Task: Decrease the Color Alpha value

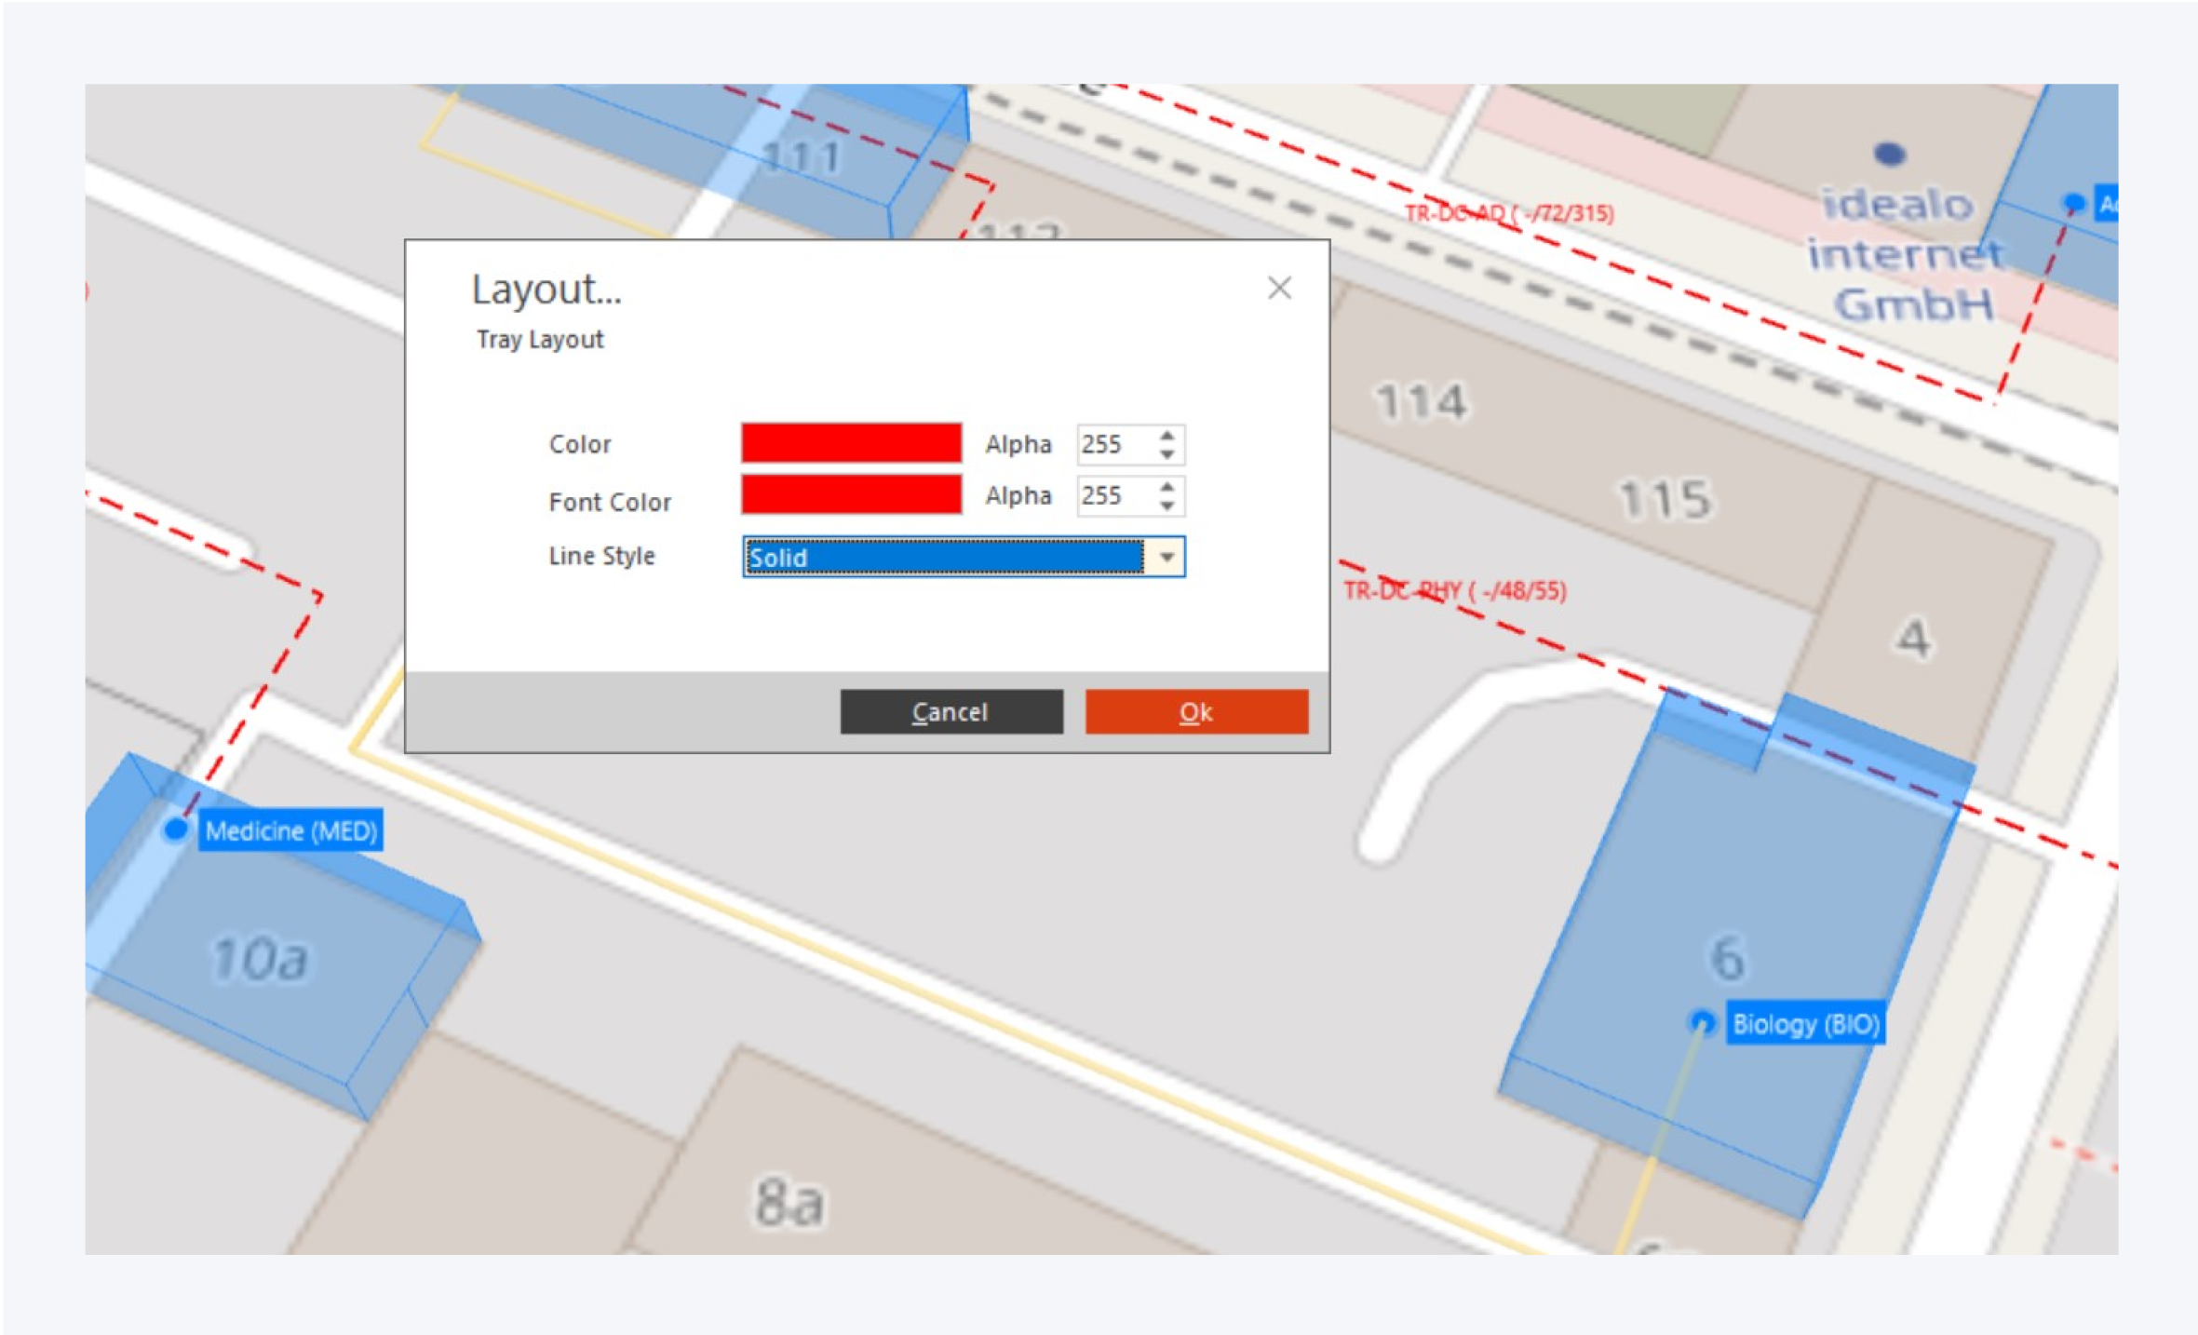Action: 1167,454
